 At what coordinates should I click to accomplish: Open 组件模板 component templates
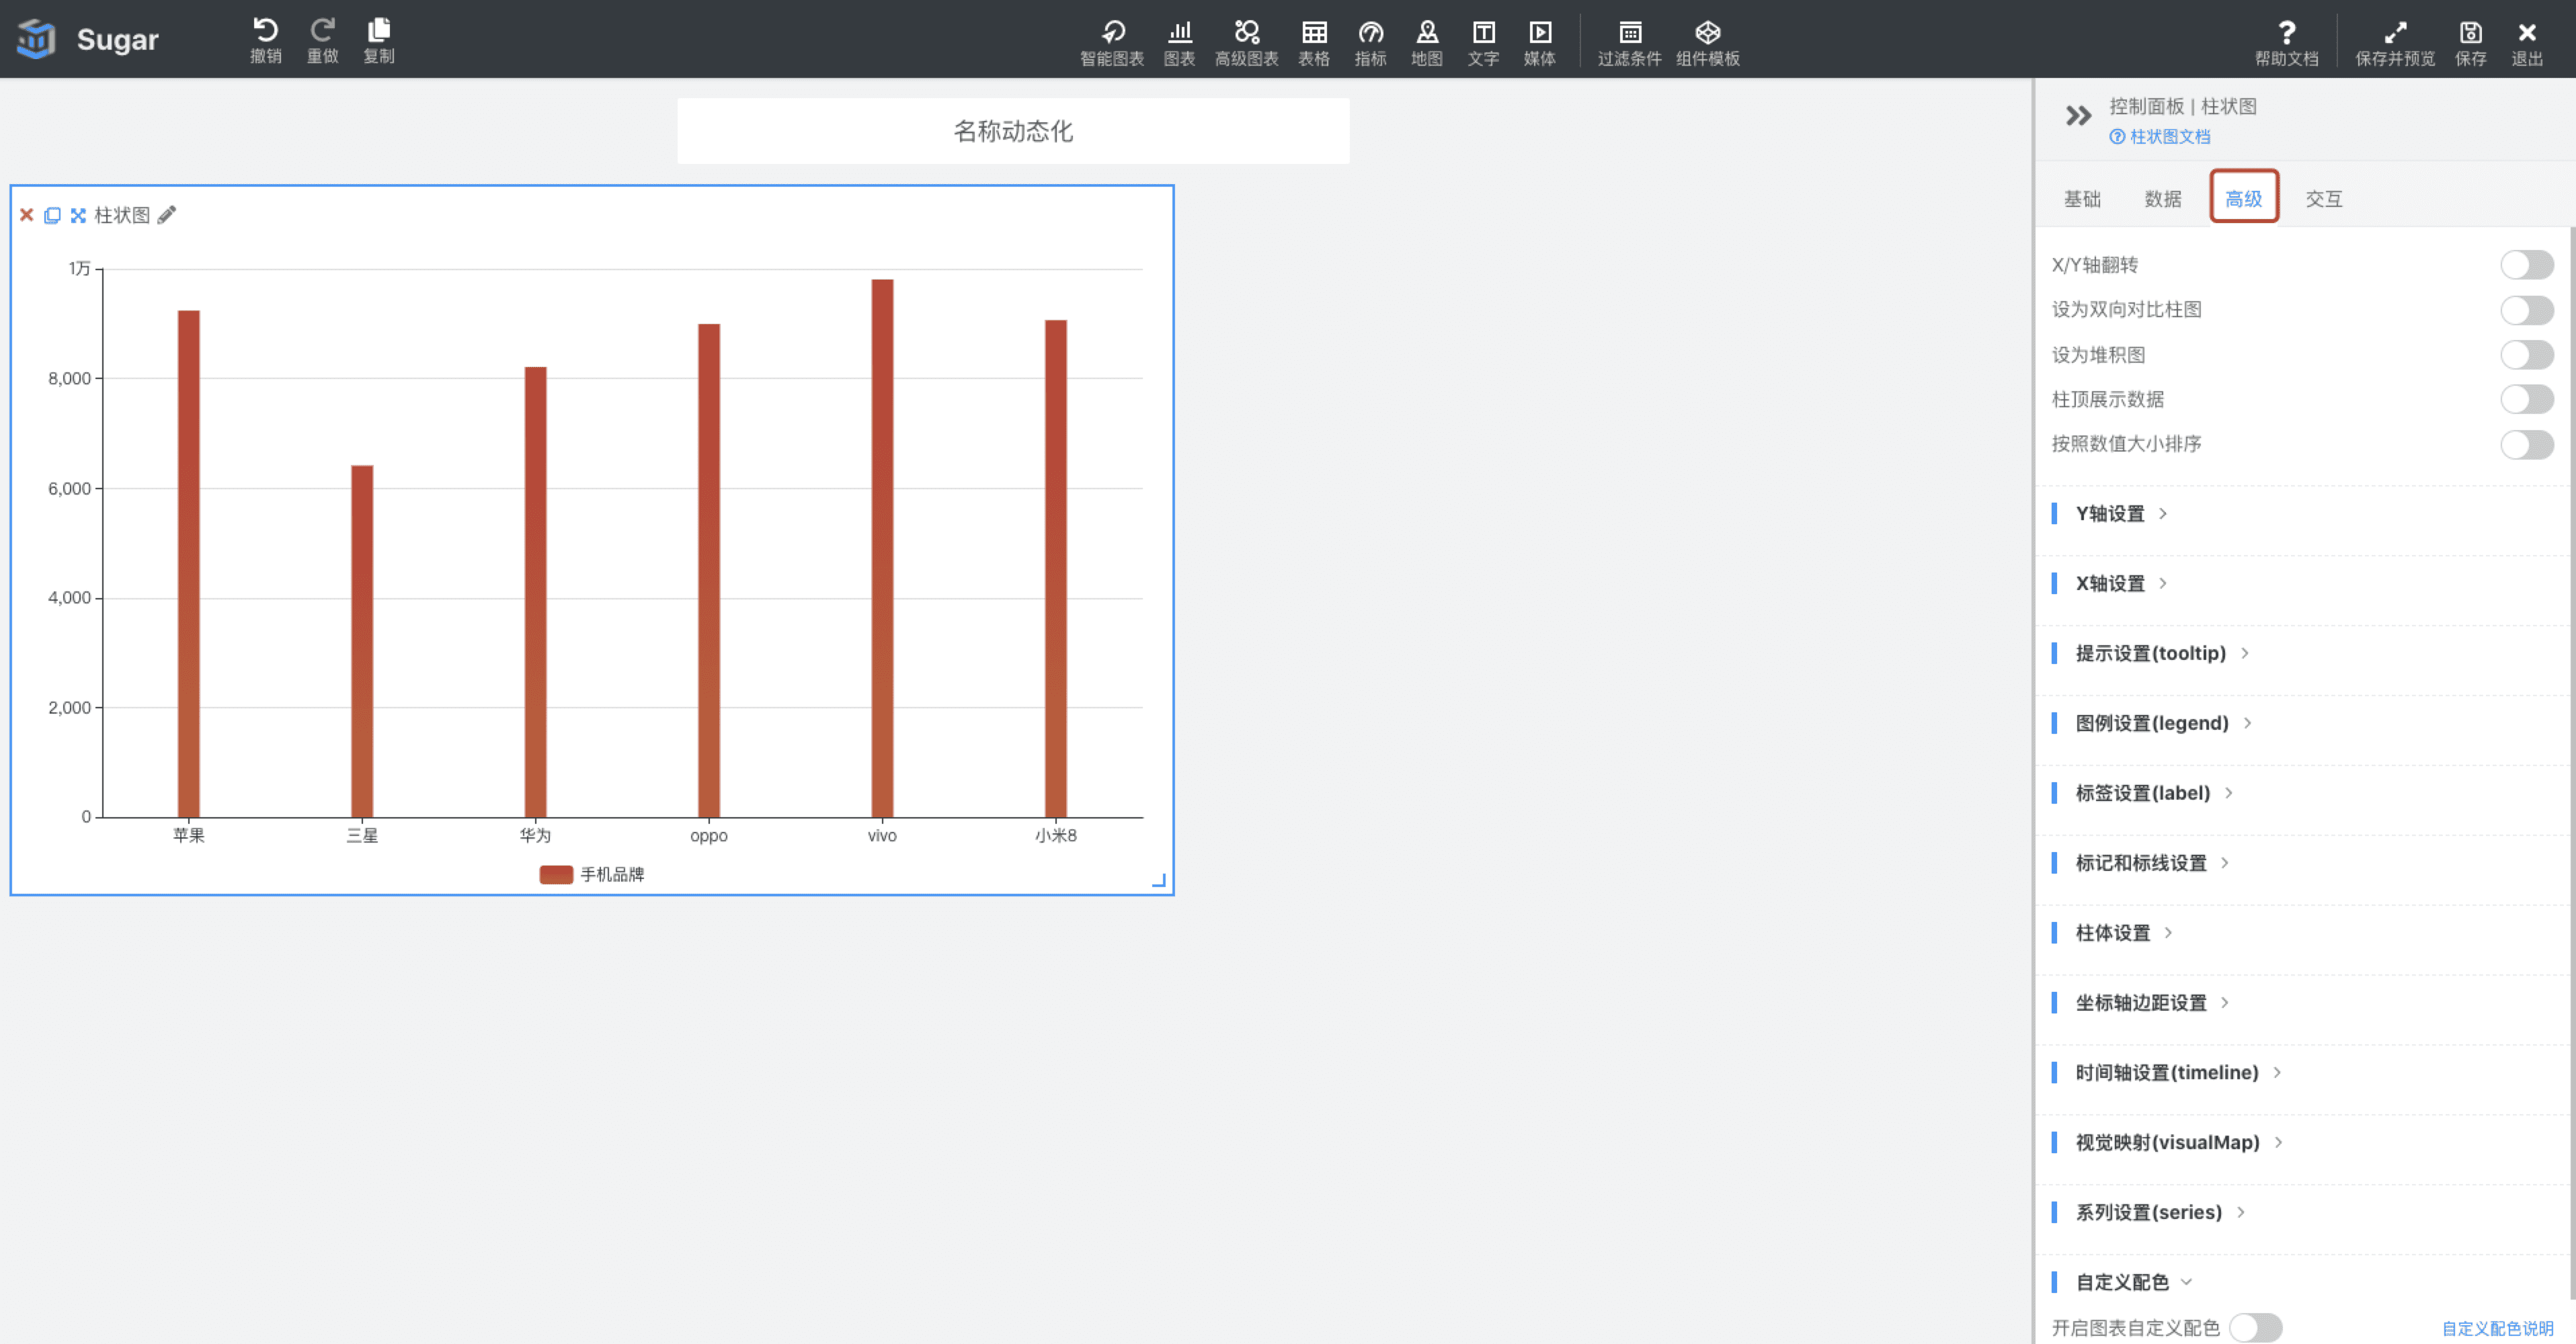pos(1708,43)
